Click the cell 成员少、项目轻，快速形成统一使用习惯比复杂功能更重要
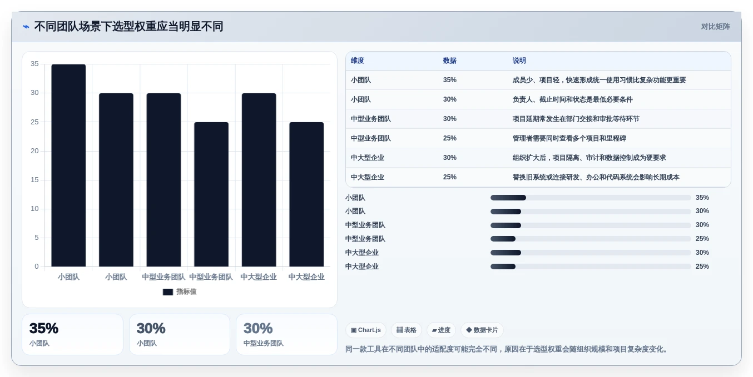The width and height of the screenshot is (753, 377). pyautogui.click(x=599, y=80)
